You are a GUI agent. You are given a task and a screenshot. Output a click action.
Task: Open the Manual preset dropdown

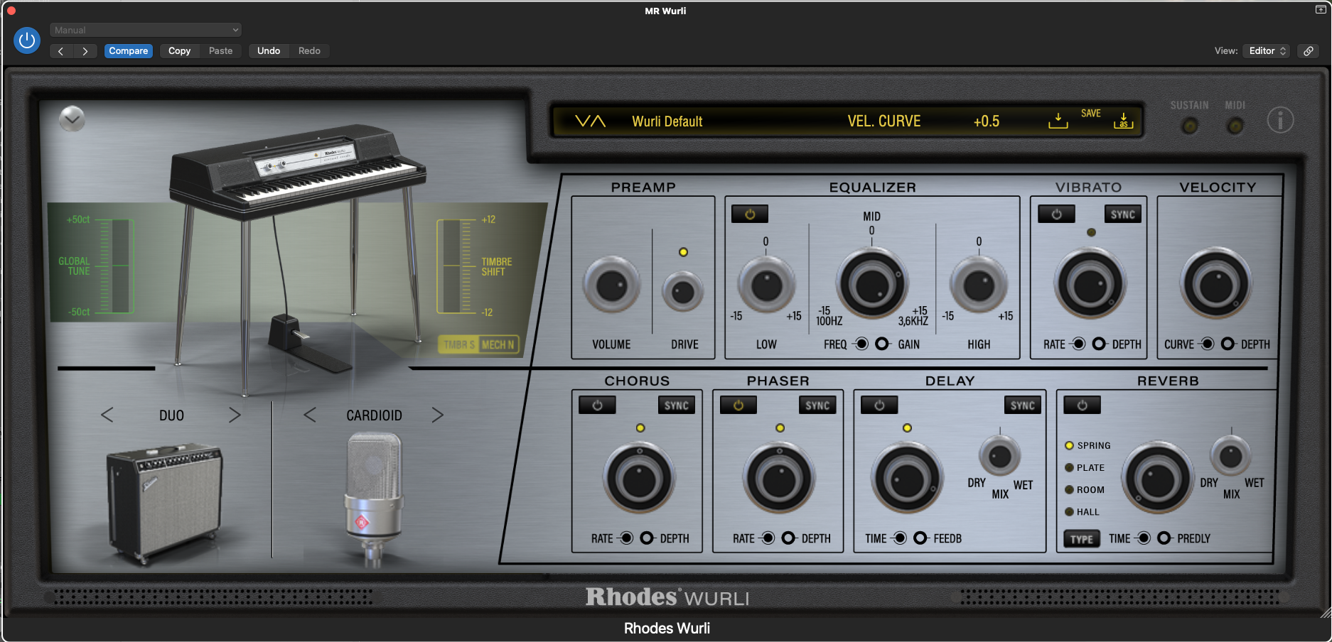(146, 30)
